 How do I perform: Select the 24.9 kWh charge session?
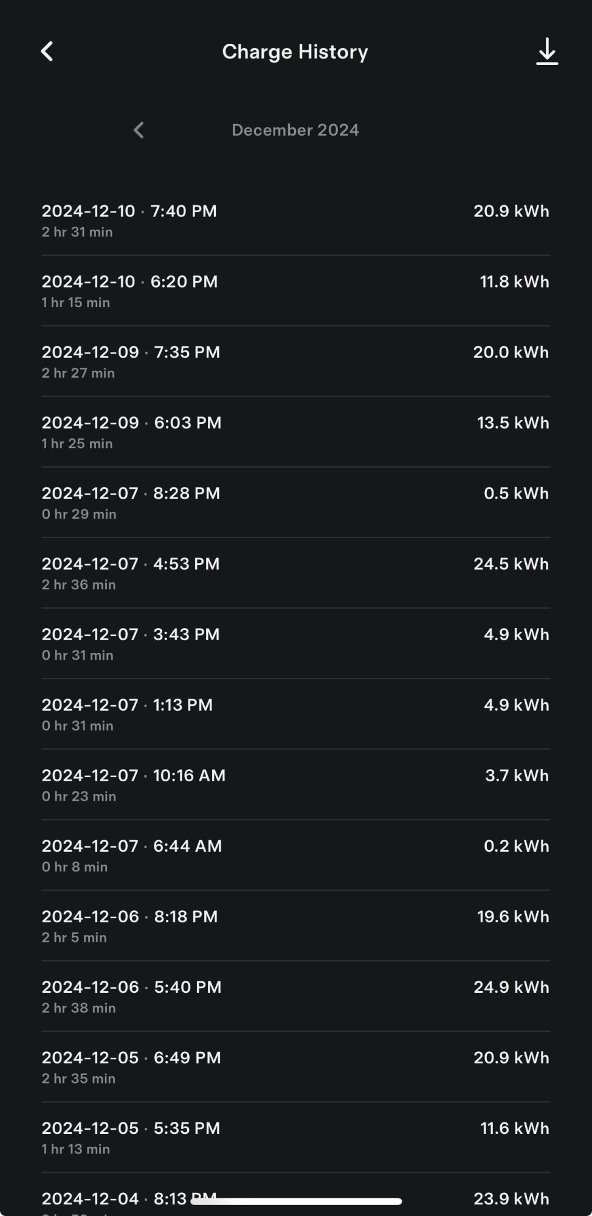pos(295,996)
